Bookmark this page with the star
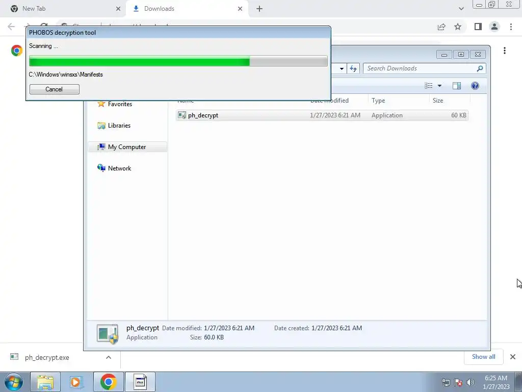Viewport: 522px width, 392px height. 458,27
